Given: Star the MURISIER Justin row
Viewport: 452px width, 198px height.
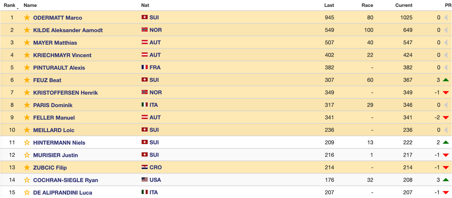Looking at the screenshot, I should point(27,155).
